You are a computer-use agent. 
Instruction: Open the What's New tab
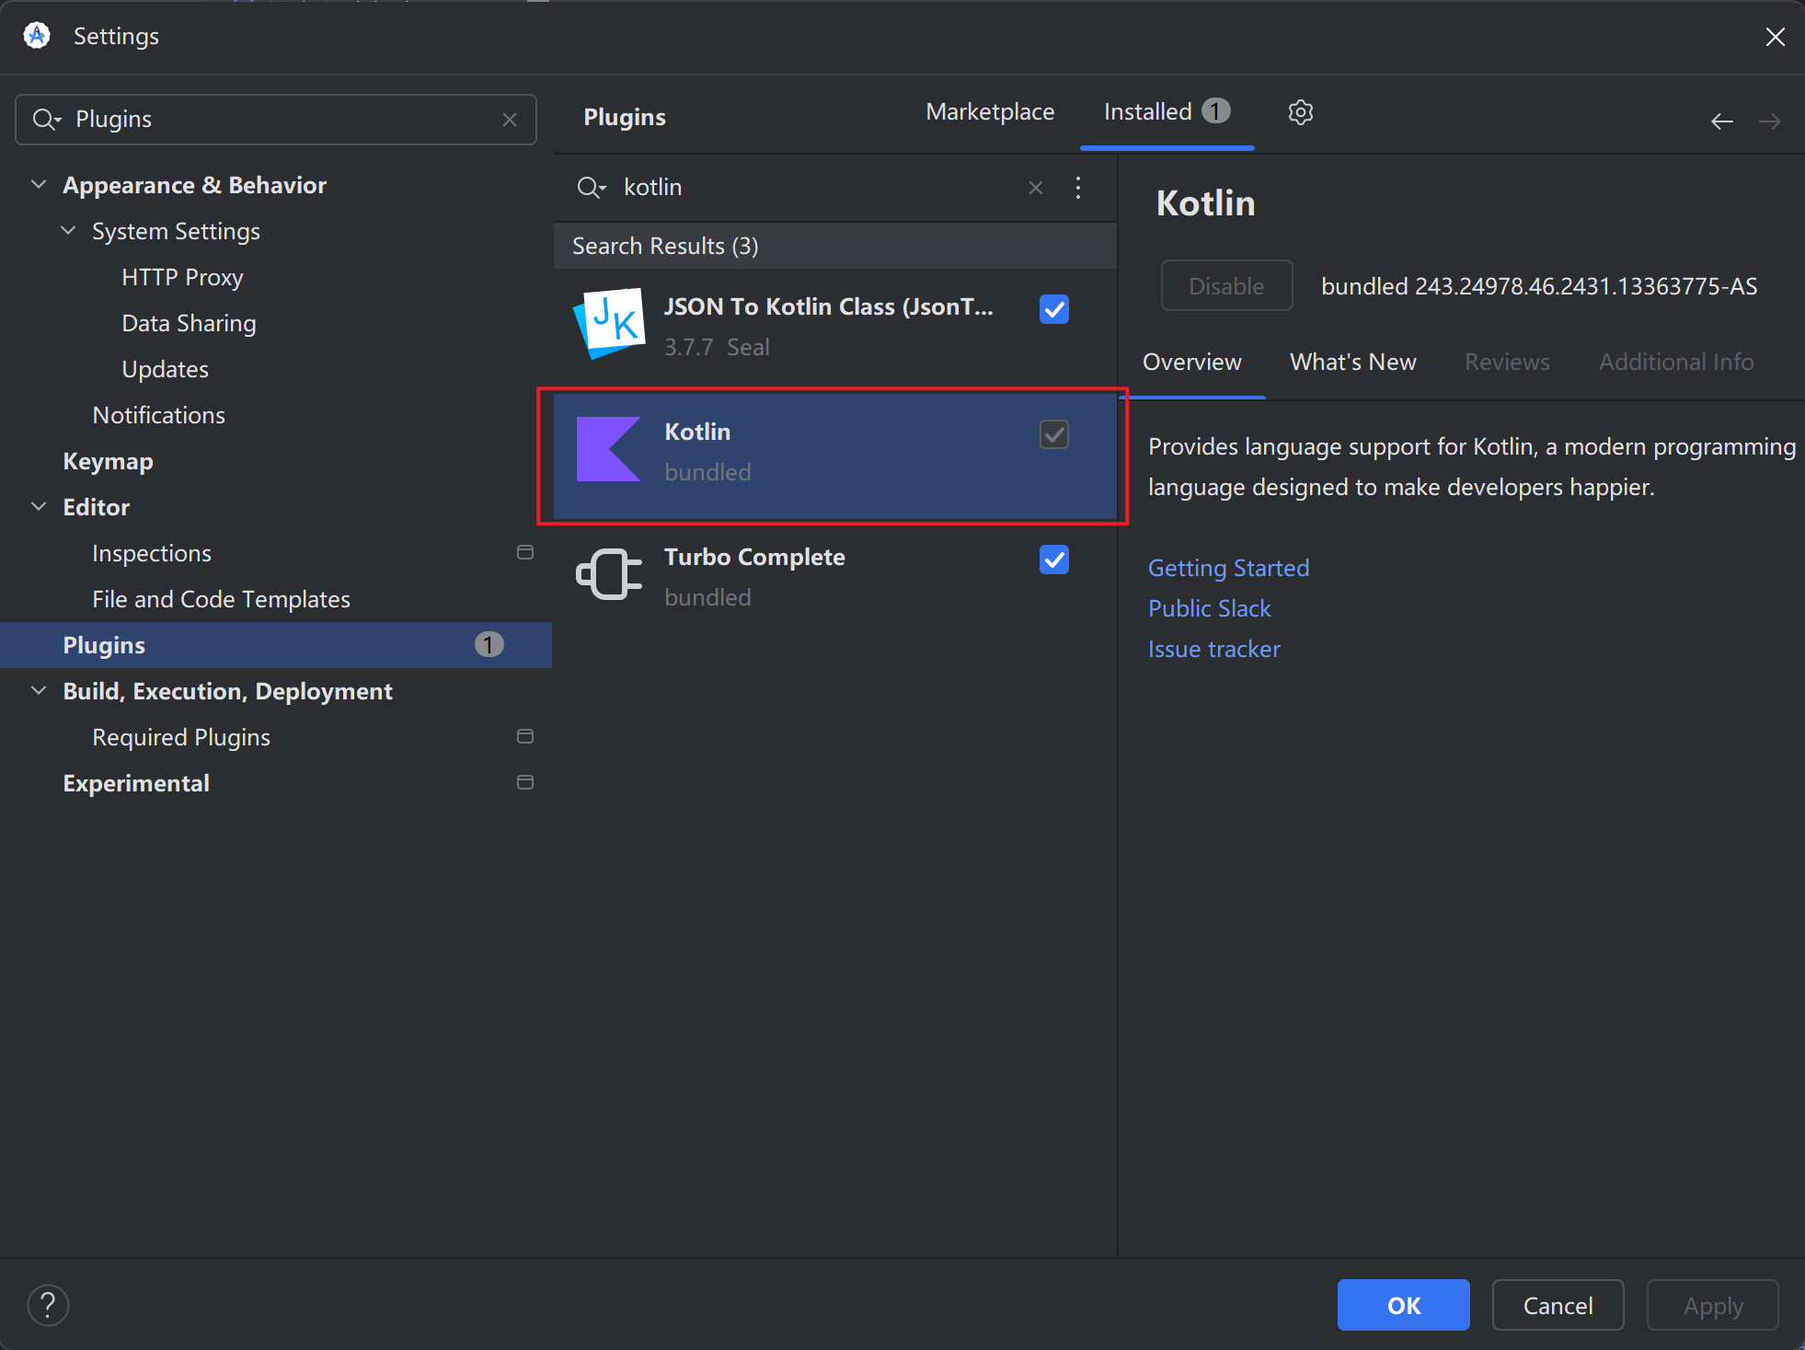click(x=1352, y=363)
